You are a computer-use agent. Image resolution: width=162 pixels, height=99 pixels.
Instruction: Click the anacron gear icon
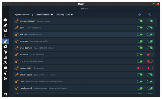17,35
